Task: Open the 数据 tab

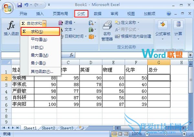Action: pyautogui.click(x=98, y=14)
